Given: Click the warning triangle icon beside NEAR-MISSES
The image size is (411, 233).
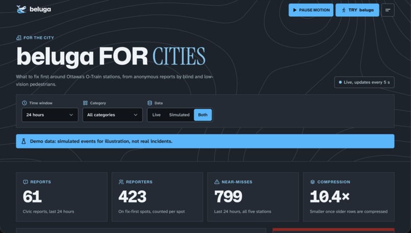Looking at the screenshot, I should (x=217, y=182).
